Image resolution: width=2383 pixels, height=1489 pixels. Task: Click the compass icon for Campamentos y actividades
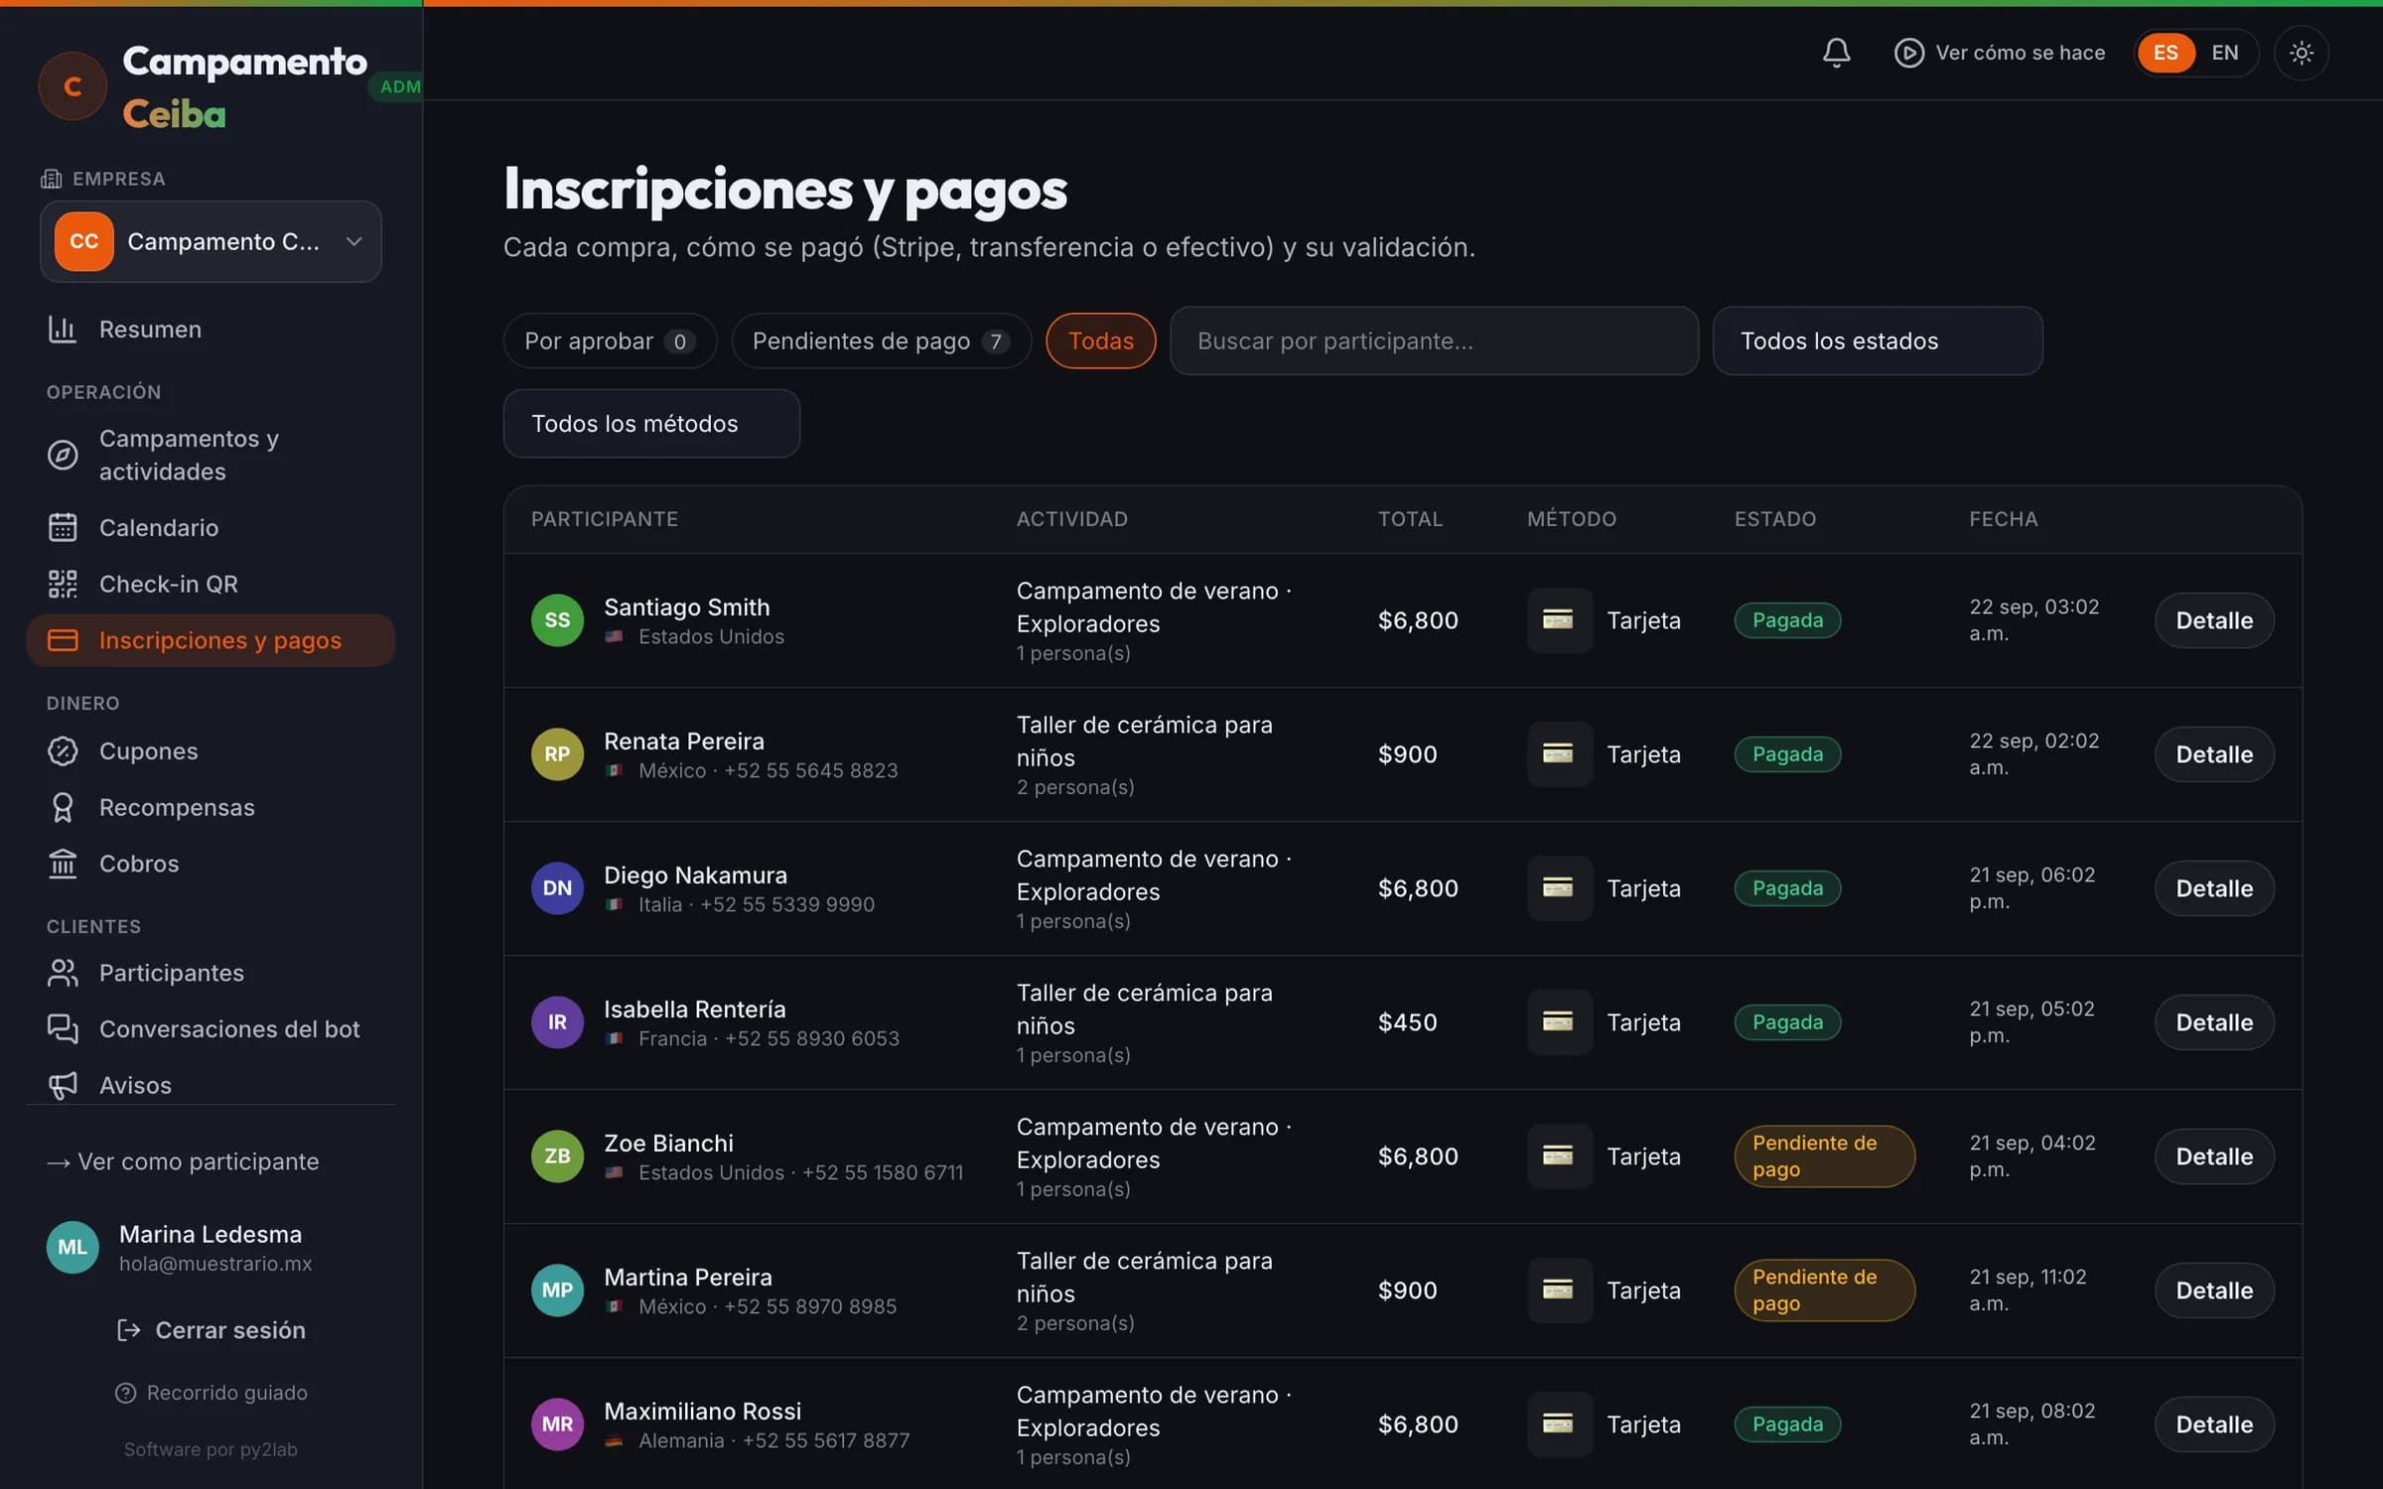[x=63, y=456]
